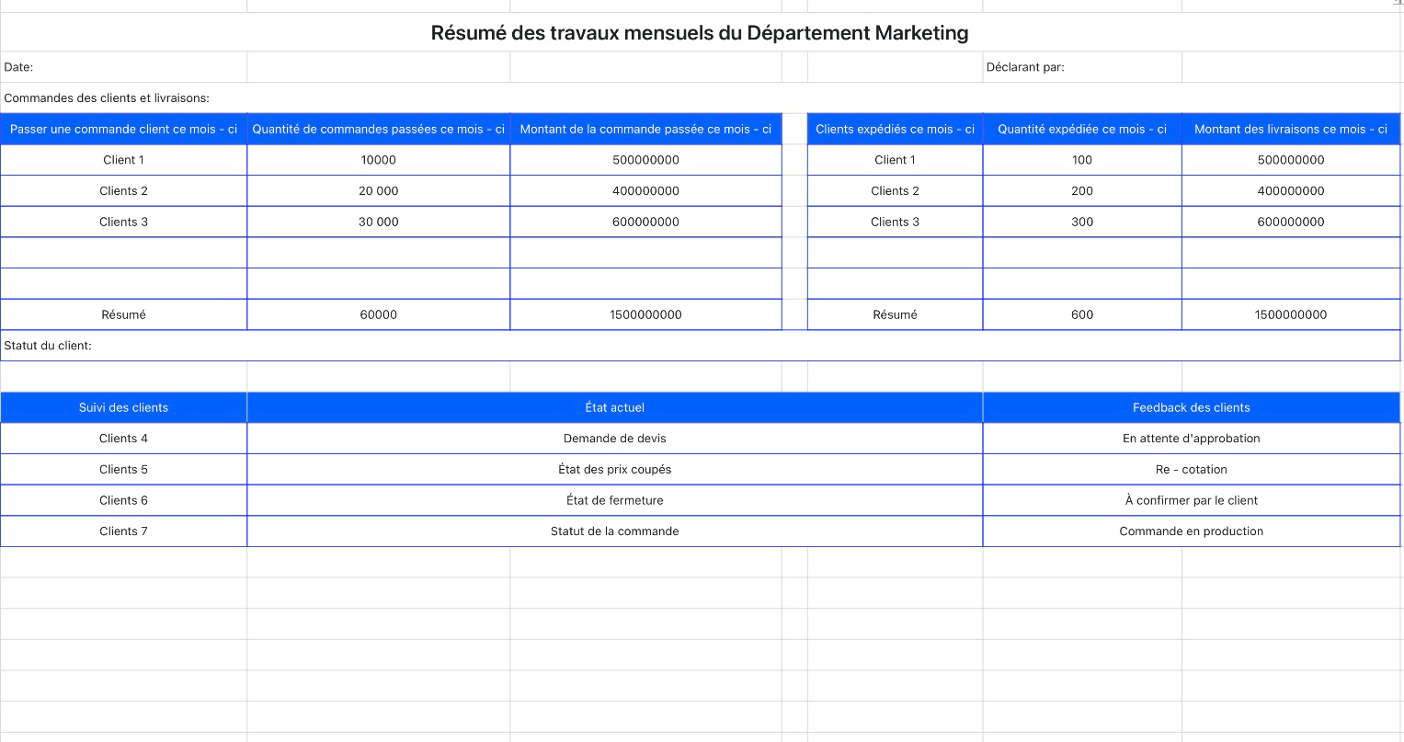Screen dimensions: 1404x742
Task: Select the "Déclarant par:" label cell
Action: click(x=1082, y=67)
